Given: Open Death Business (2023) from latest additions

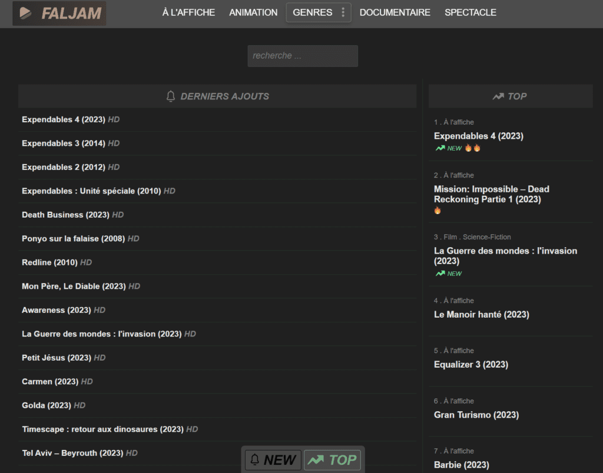Looking at the screenshot, I should 65,215.
